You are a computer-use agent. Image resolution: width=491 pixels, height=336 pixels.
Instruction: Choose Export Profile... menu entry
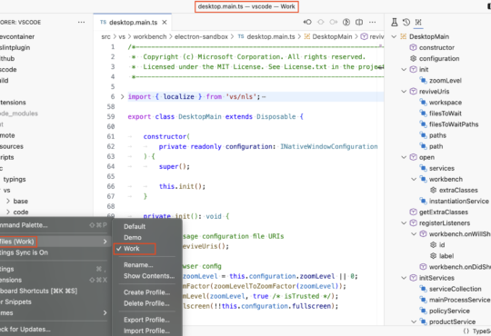click(x=146, y=320)
